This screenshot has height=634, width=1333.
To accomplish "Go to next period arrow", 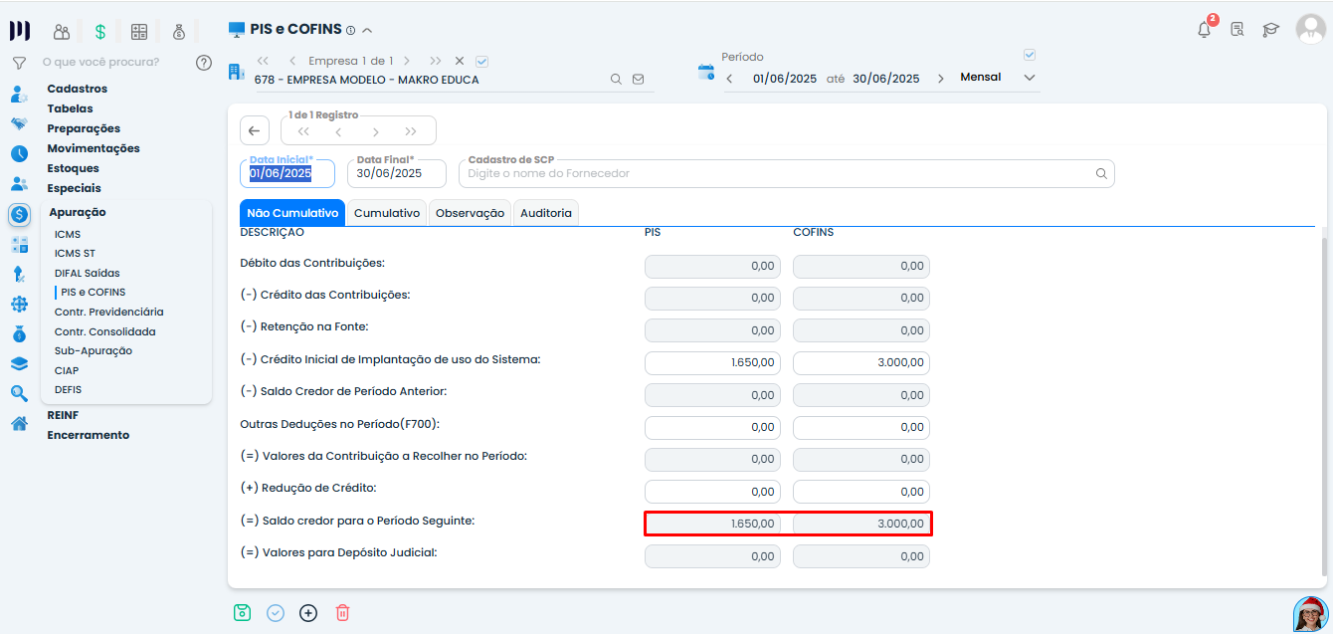I will coord(941,79).
